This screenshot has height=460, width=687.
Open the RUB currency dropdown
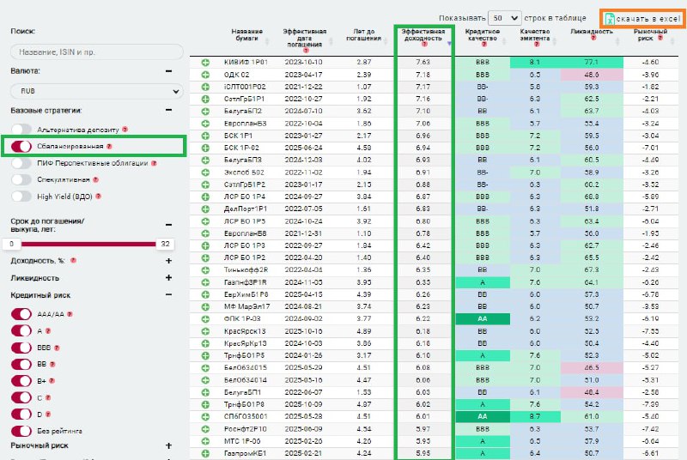pos(97,91)
